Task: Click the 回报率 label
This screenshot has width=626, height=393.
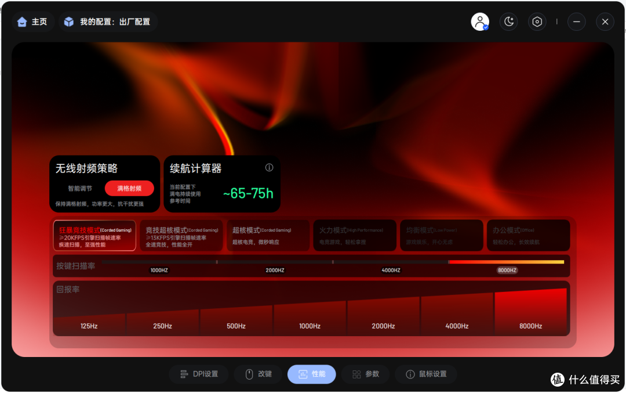Action: 68,289
